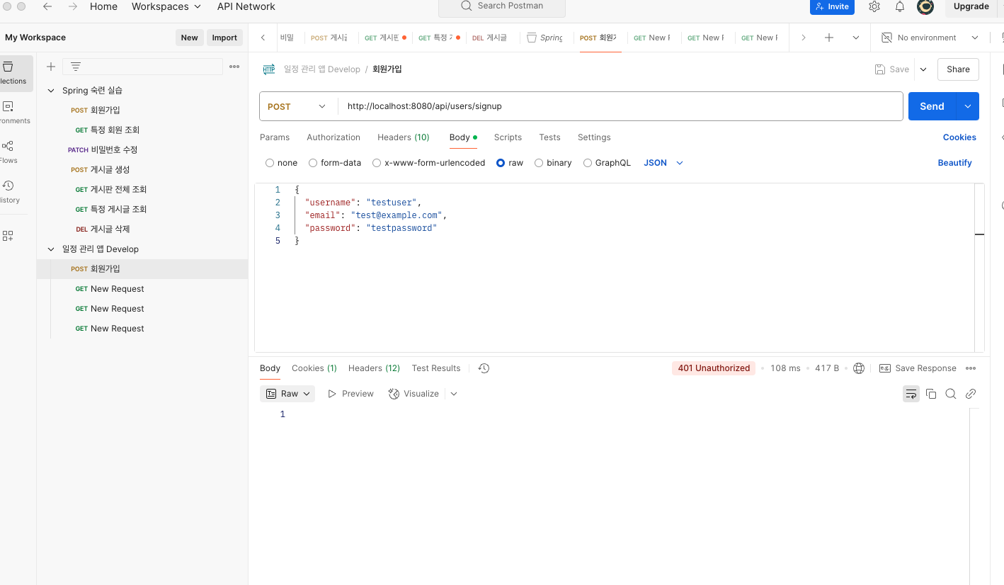
Task: Click the Invite button
Action: (832, 6)
